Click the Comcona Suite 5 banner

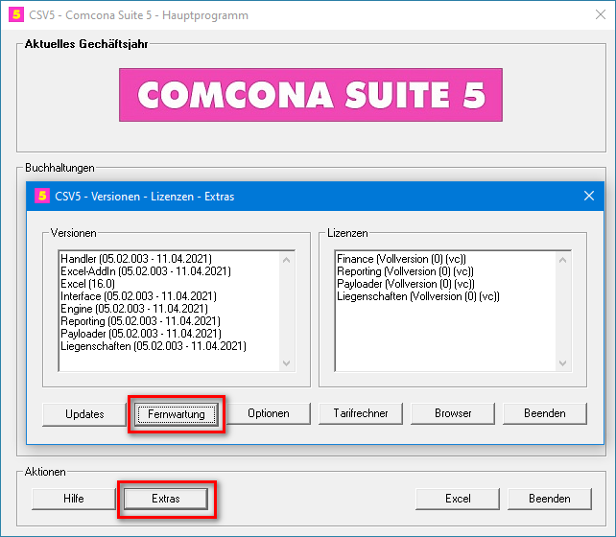311,95
